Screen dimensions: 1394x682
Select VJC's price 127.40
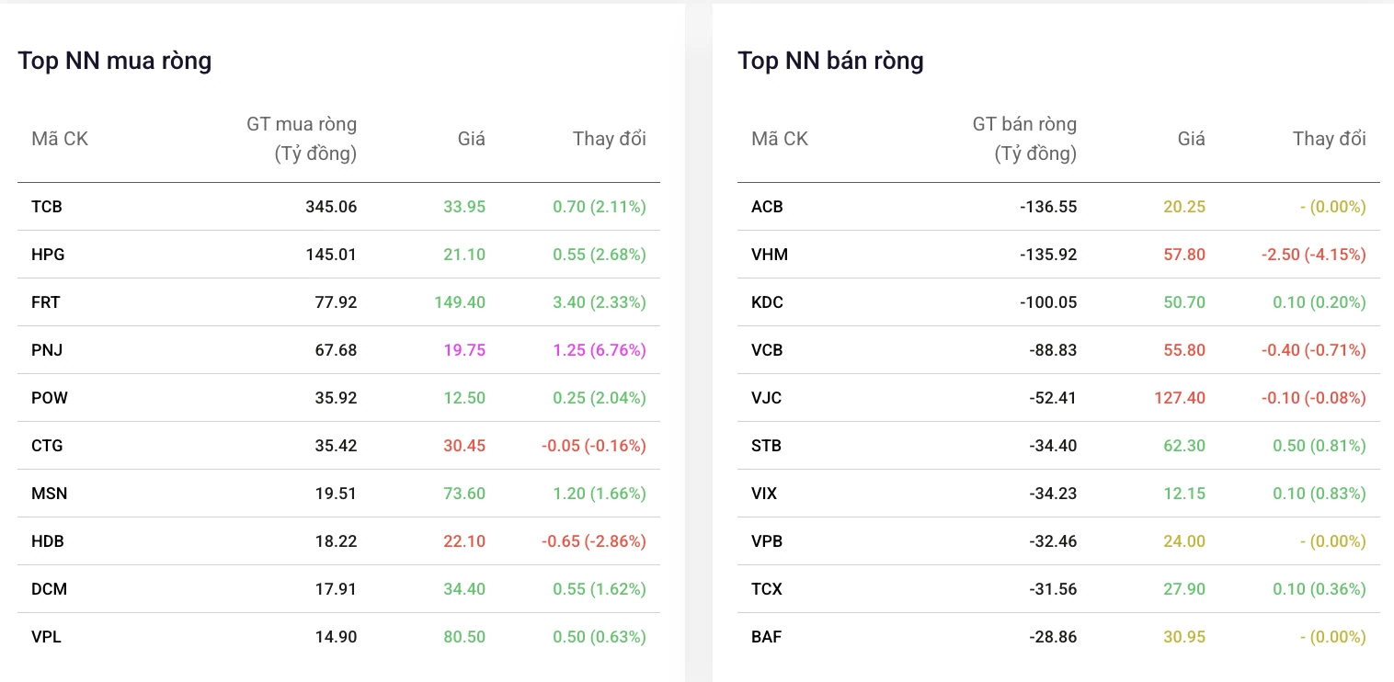(x=1179, y=398)
